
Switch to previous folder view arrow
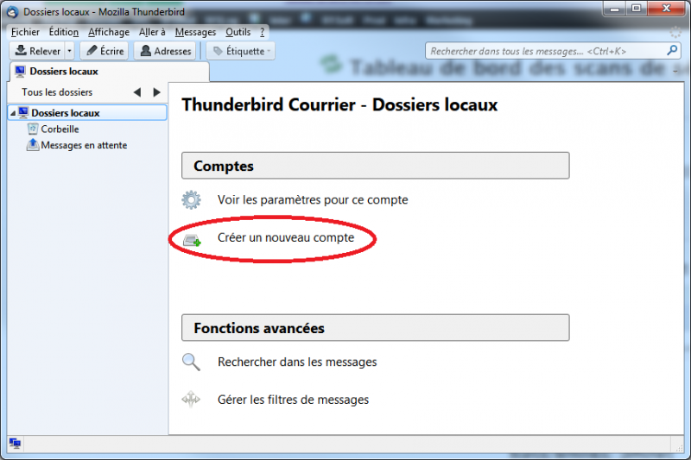tap(137, 92)
